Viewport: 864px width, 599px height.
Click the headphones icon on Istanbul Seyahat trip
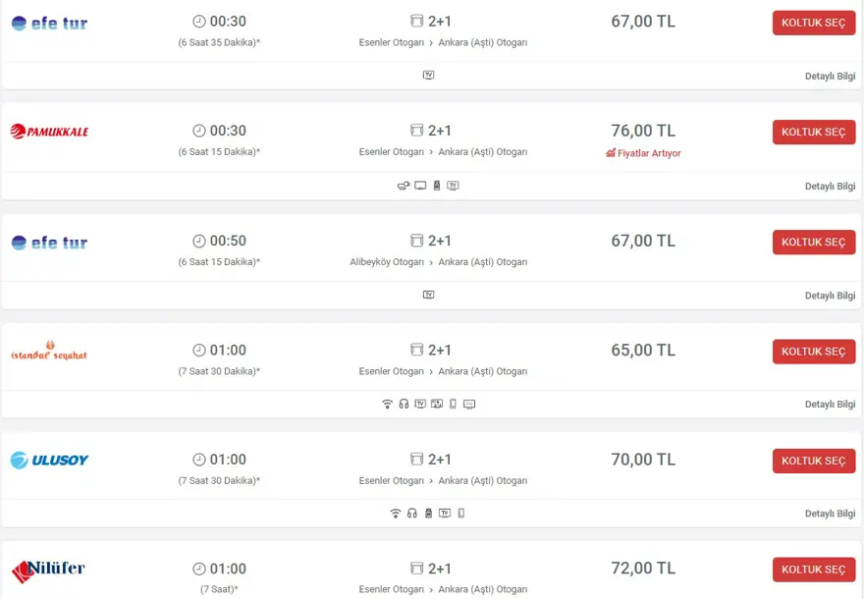[x=404, y=404]
